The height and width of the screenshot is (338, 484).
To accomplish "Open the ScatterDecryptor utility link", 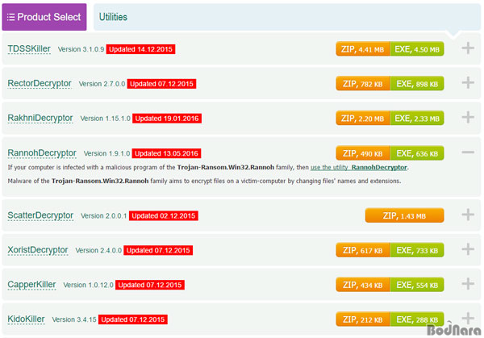I will [x=40, y=215].
